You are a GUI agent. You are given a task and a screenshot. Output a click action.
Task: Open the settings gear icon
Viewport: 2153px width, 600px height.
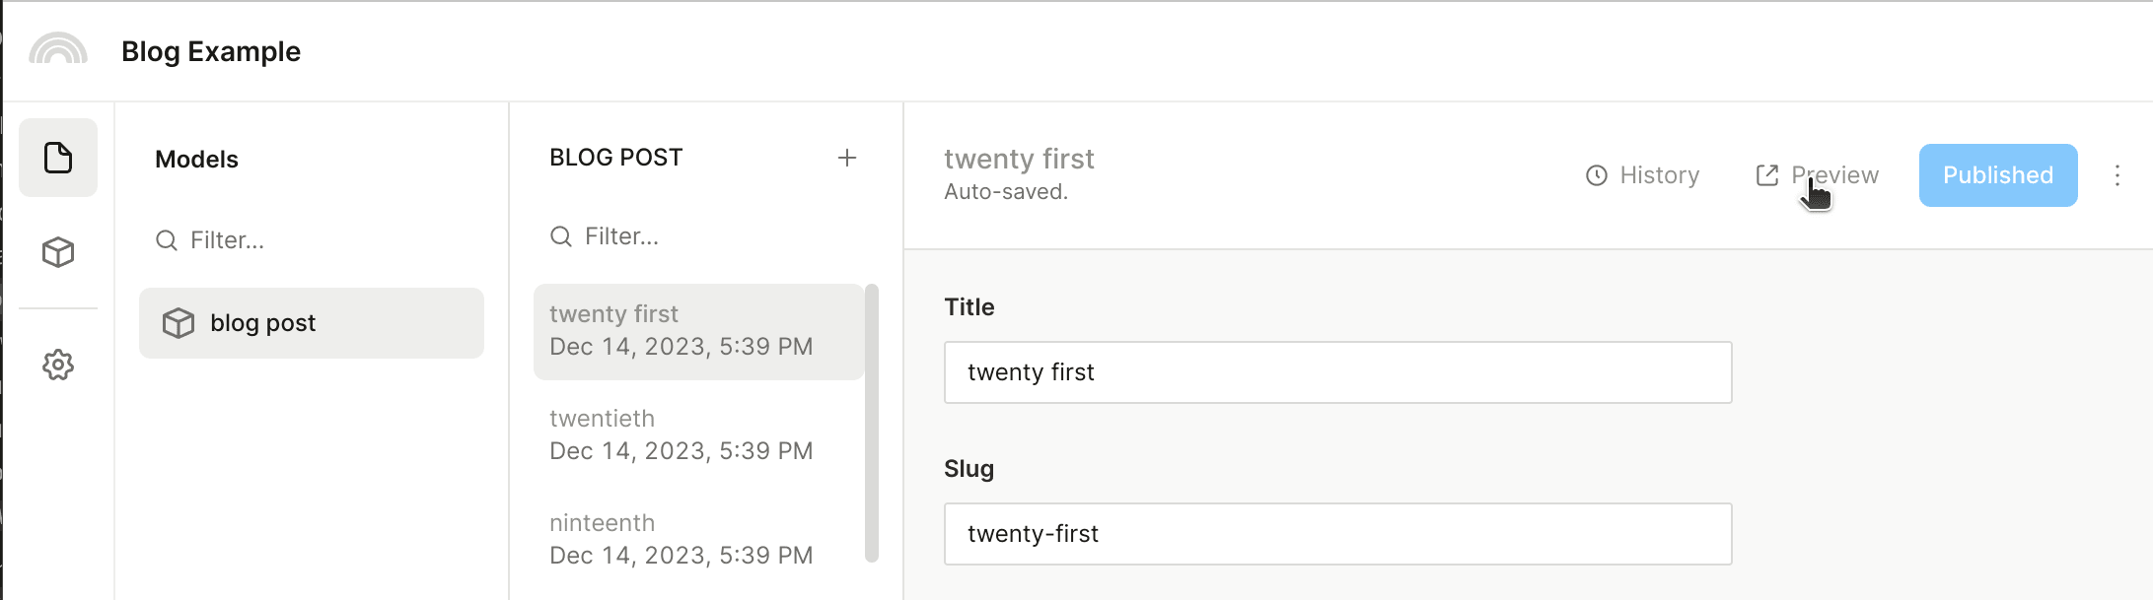[58, 365]
